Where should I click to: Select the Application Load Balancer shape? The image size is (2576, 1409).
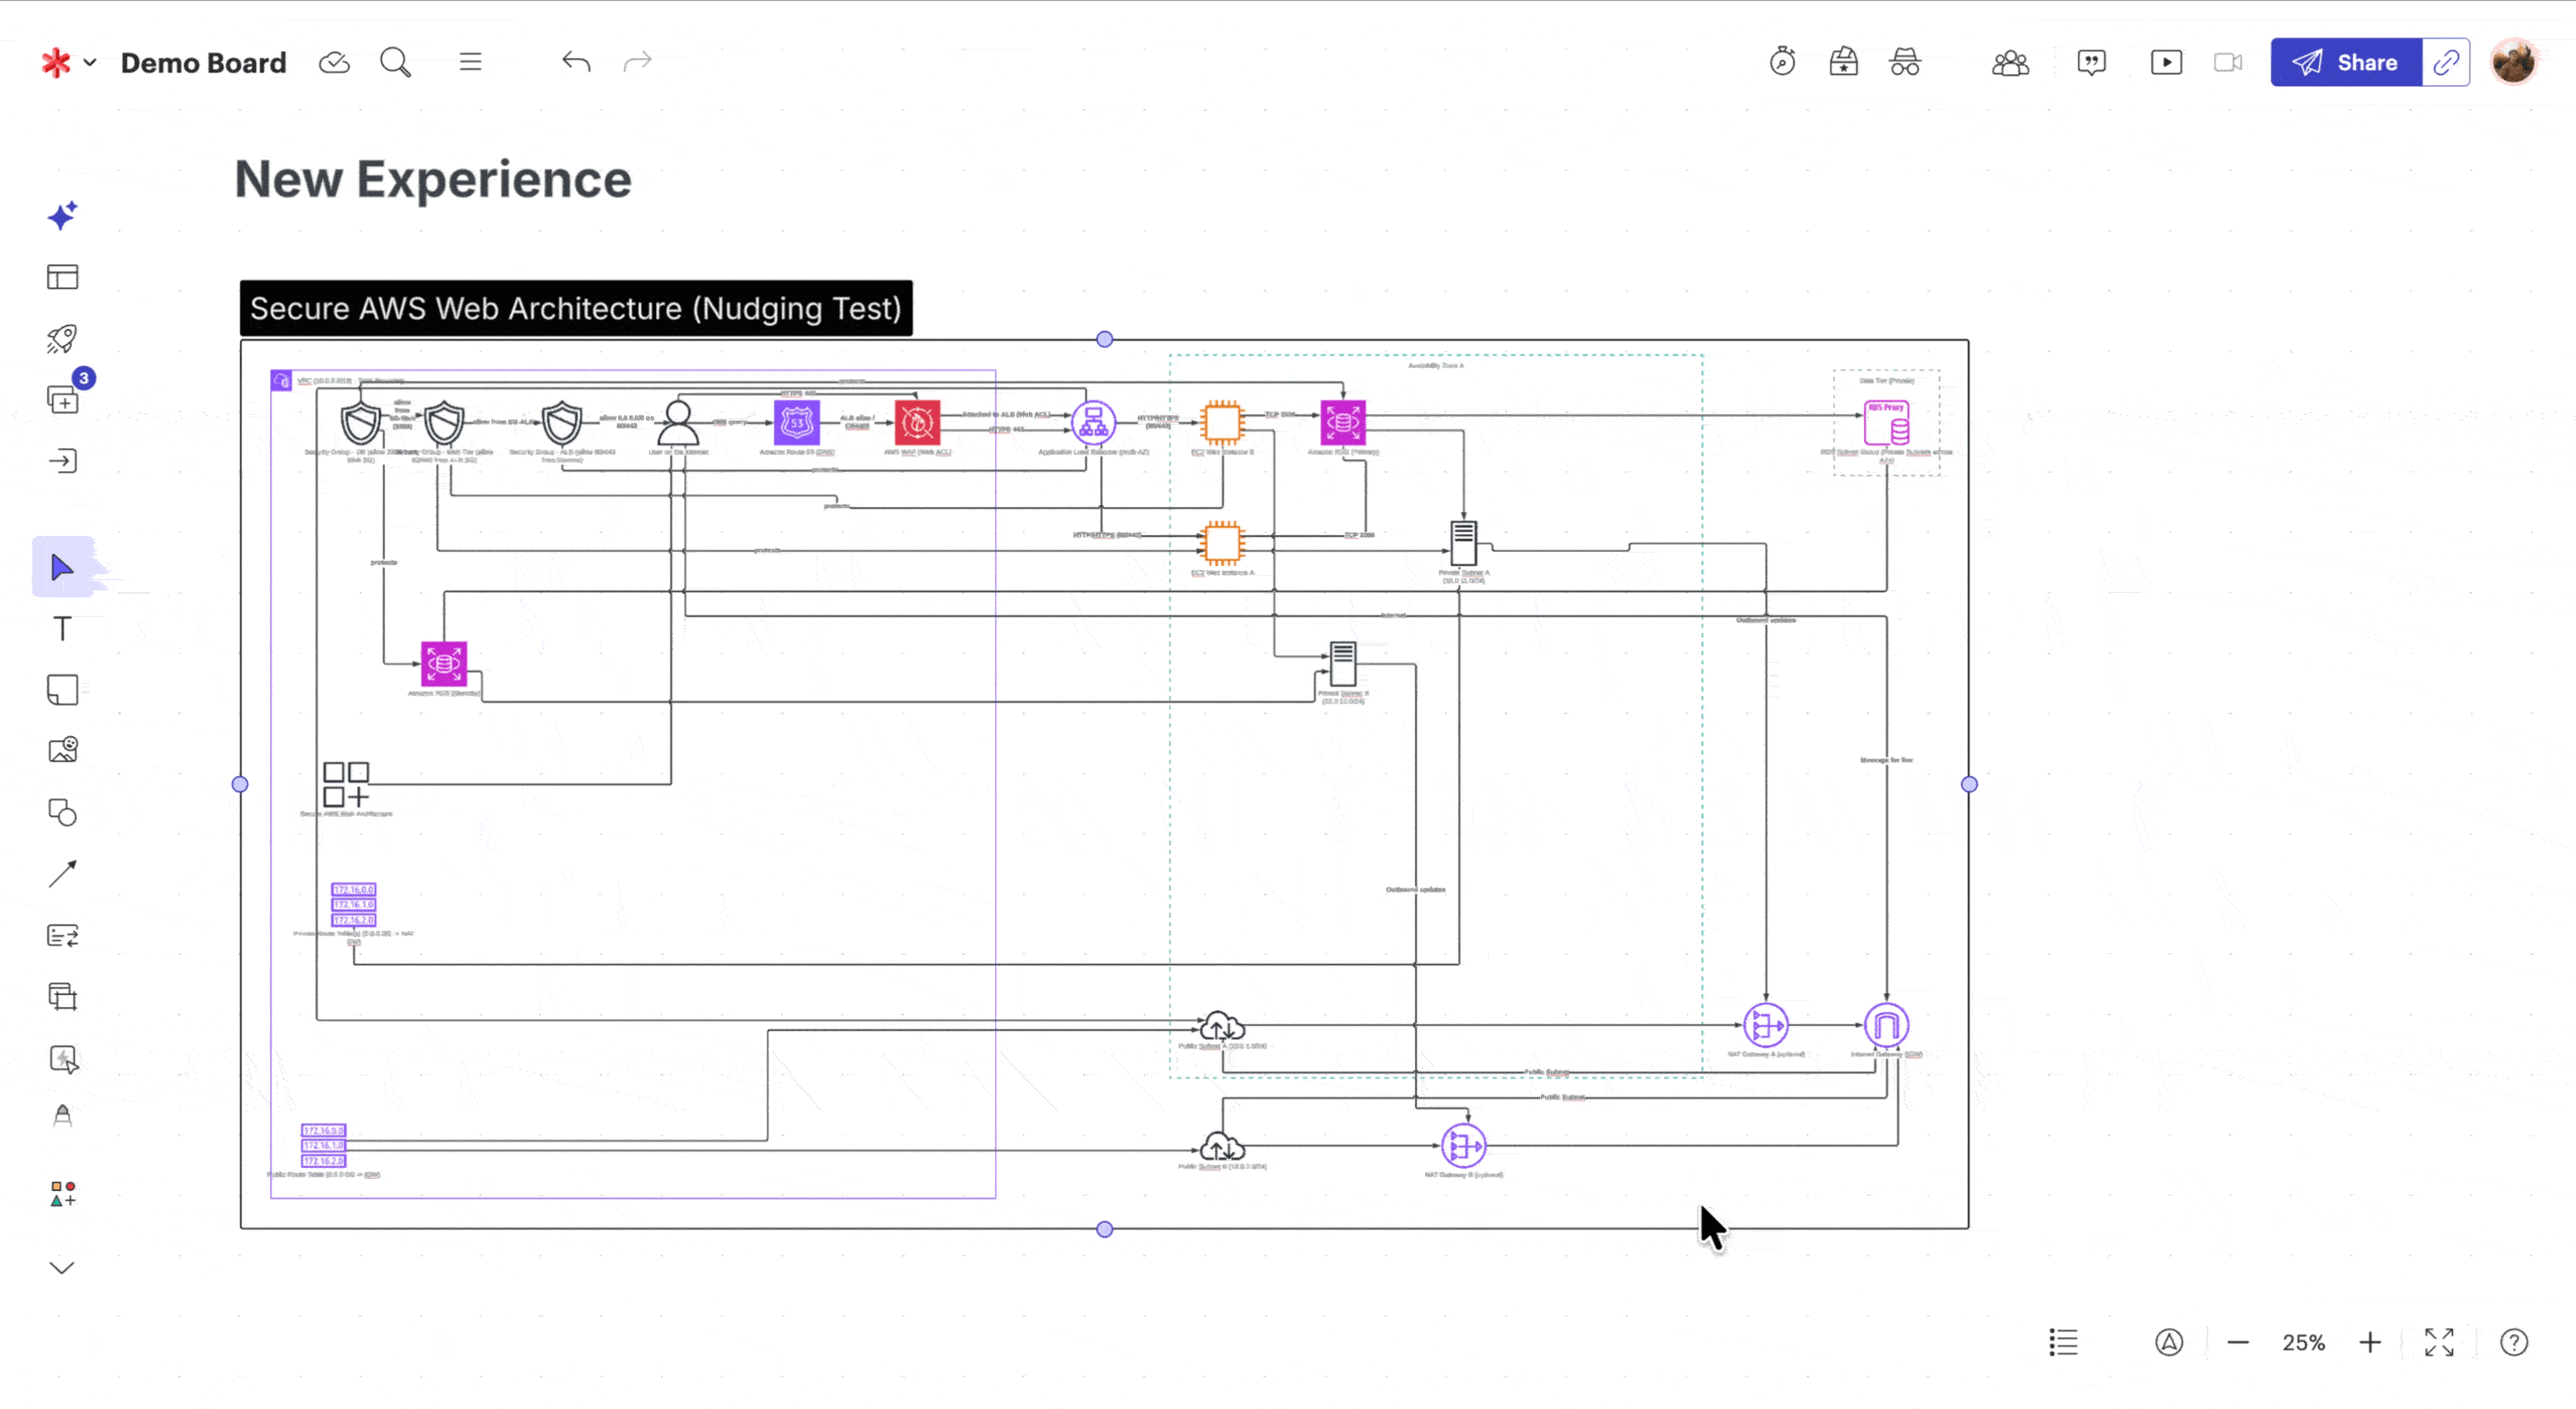(1093, 423)
